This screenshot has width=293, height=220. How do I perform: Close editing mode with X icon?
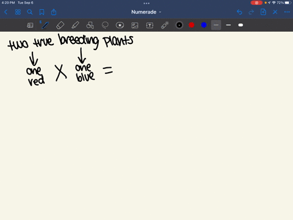click(275, 12)
